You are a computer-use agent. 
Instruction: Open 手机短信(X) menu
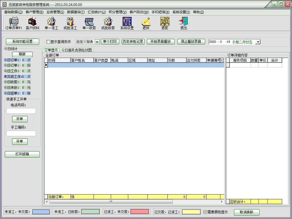[161, 12]
